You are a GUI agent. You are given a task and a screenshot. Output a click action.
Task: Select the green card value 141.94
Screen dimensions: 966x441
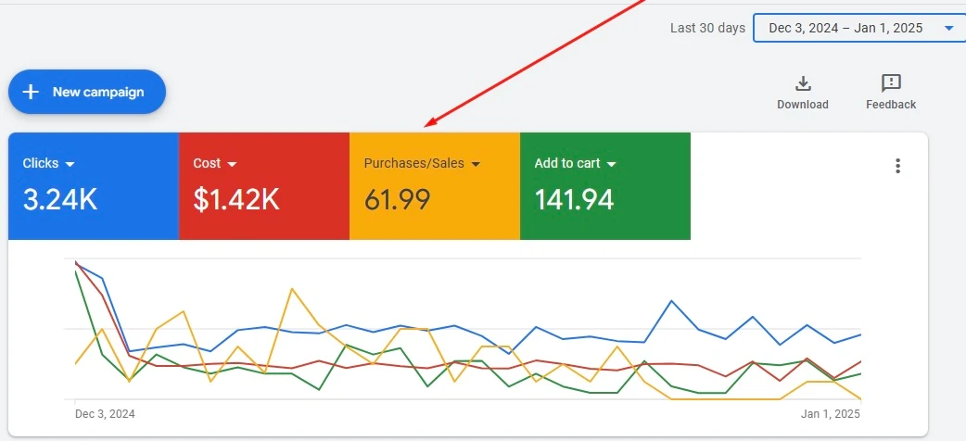[x=574, y=199]
